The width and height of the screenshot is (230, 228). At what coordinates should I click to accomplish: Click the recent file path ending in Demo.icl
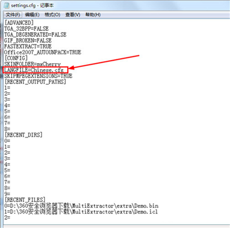point(81,211)
